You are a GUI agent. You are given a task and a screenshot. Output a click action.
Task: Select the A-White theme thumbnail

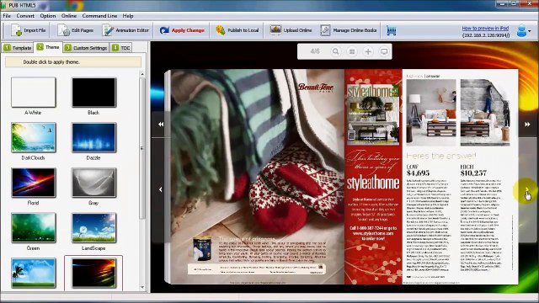[x=34, y=92]
